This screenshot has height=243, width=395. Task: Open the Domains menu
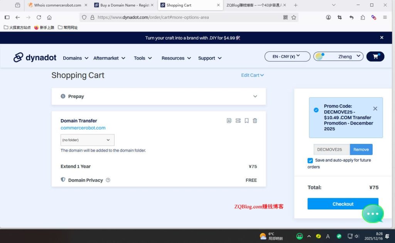point(76,58)
